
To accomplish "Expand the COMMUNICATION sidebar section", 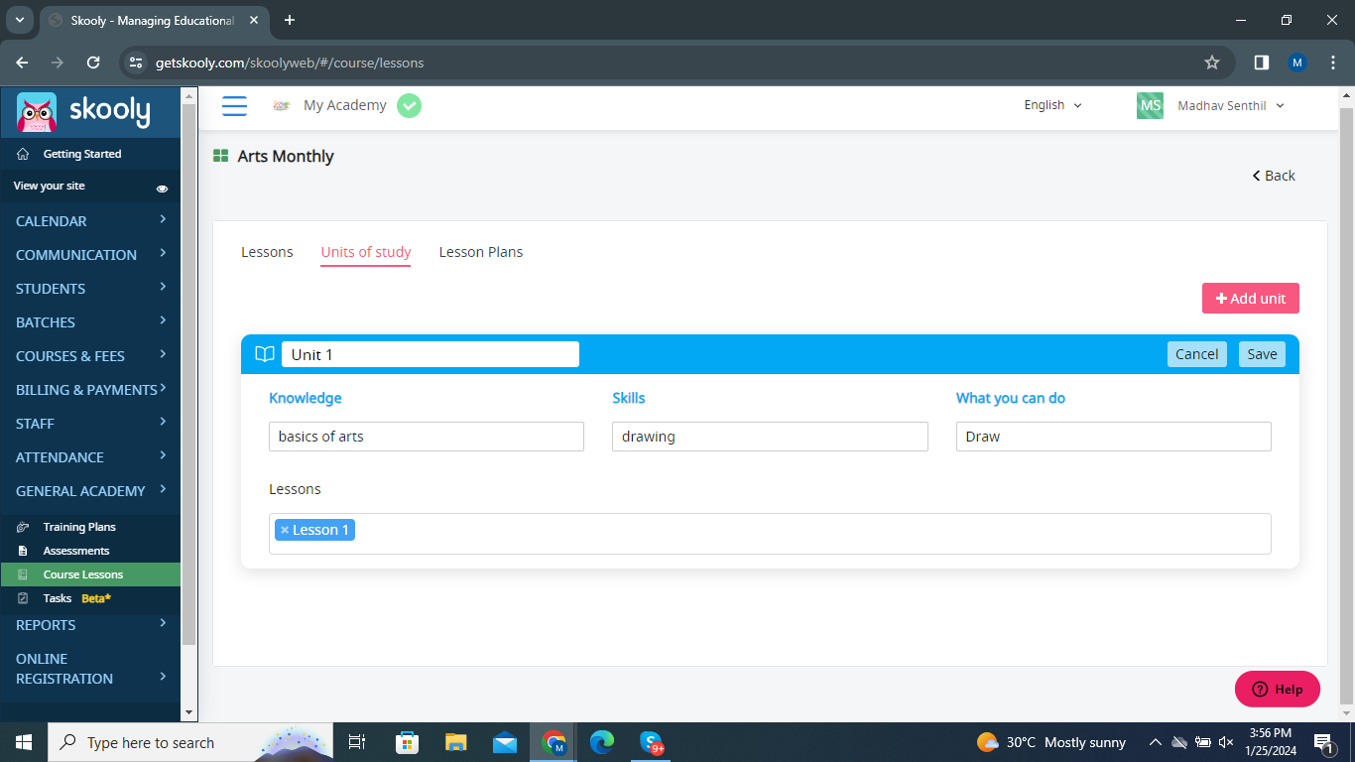I will click(90, 255).
